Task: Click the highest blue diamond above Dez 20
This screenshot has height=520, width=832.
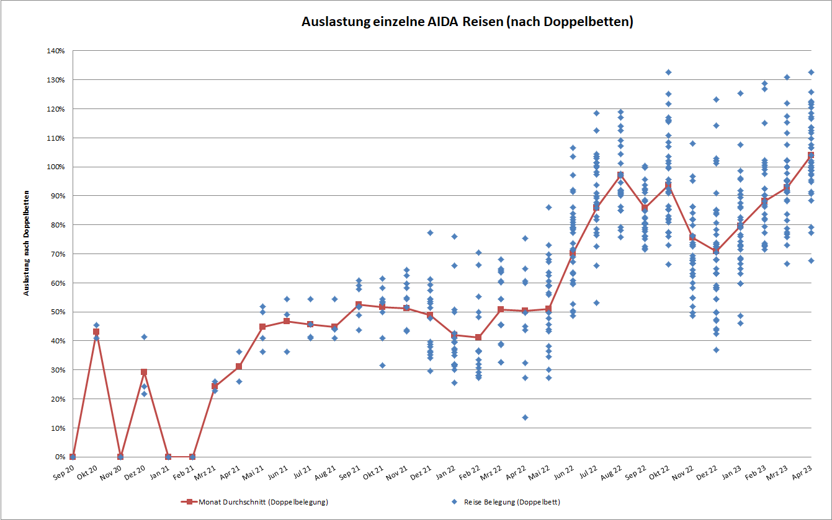Action: point(144,337)
